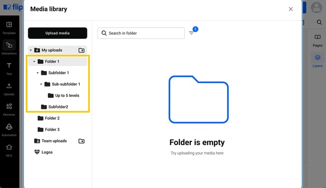
Task: Open the Logos section
Action: 43,152
